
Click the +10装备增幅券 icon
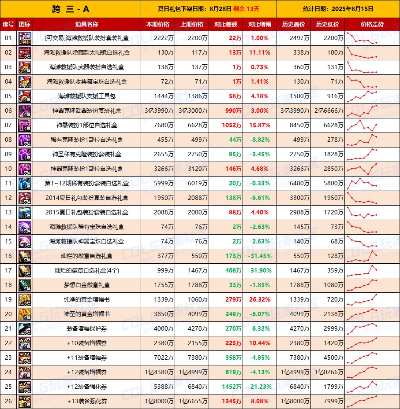pos(25,343)
